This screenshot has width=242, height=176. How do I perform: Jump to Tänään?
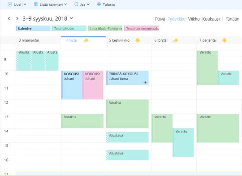click(233, 19)
